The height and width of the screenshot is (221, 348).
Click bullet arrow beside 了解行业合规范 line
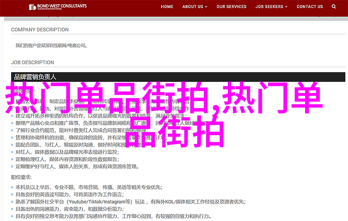(13, 130)
